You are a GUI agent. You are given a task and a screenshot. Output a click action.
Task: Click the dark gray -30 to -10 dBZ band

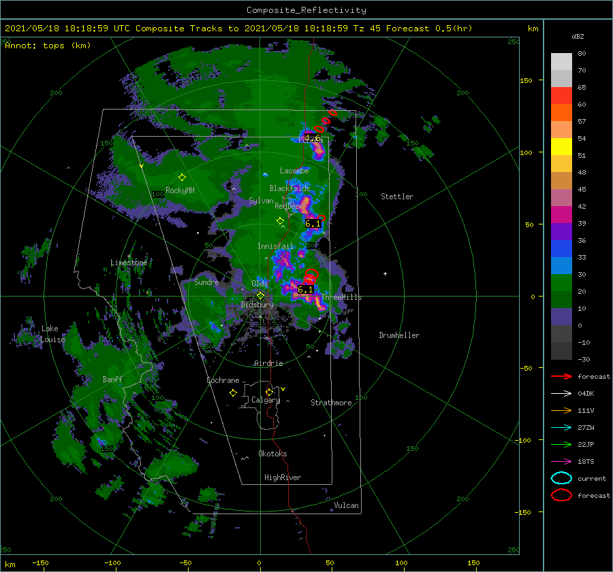561,351
